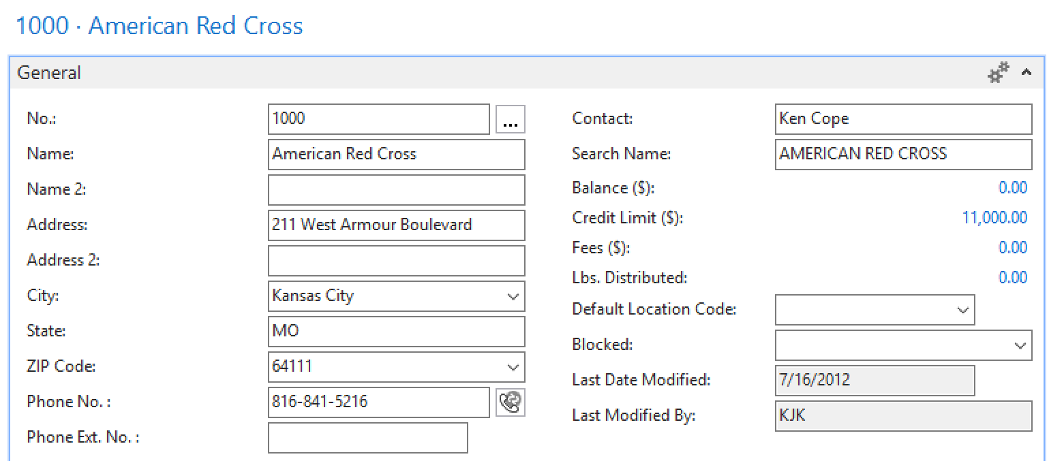
Task: Open the Credit Limit 11,000.00 link
Action: coord(994,218)
